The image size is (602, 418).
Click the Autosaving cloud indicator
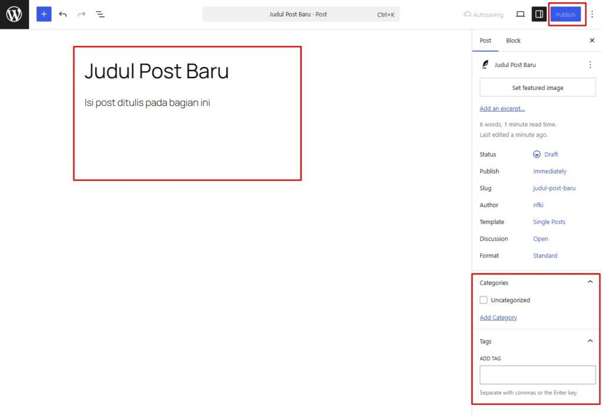click(483, 15)
